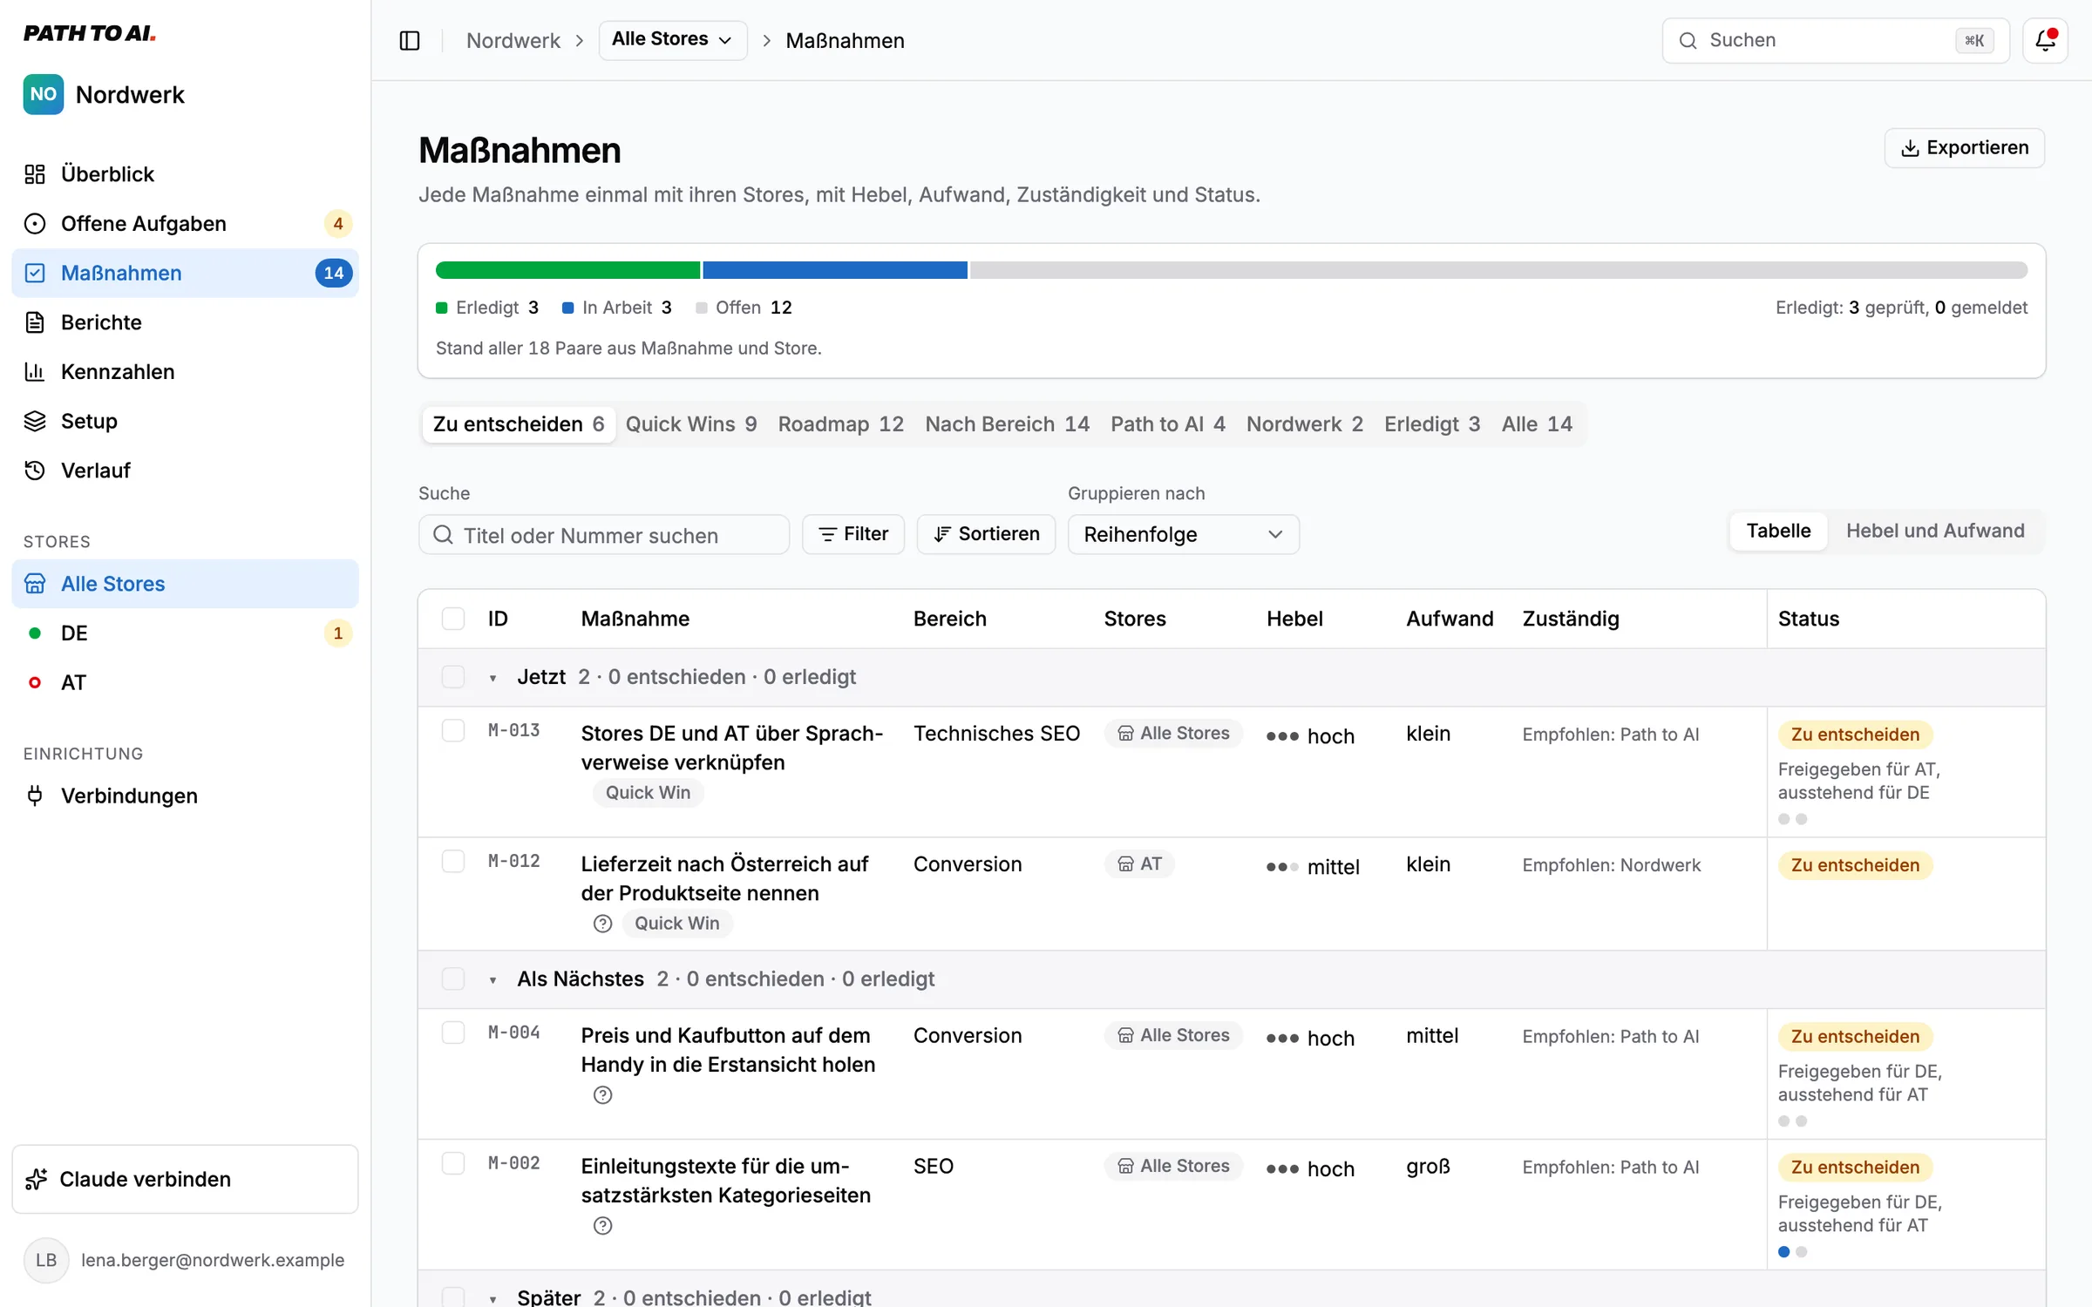Collapse the Später group

[492, 1299]
